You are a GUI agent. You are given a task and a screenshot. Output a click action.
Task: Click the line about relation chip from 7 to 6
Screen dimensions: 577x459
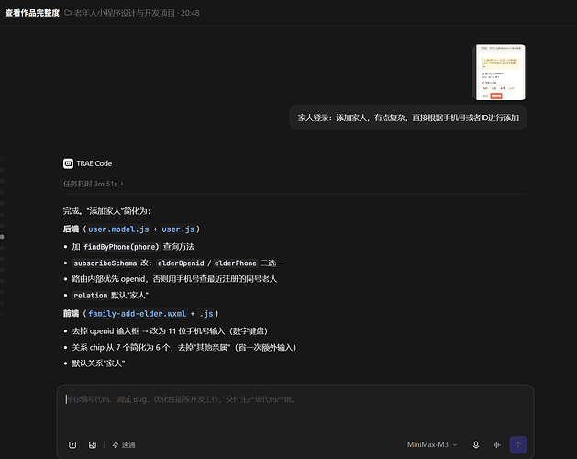(184, 347)
